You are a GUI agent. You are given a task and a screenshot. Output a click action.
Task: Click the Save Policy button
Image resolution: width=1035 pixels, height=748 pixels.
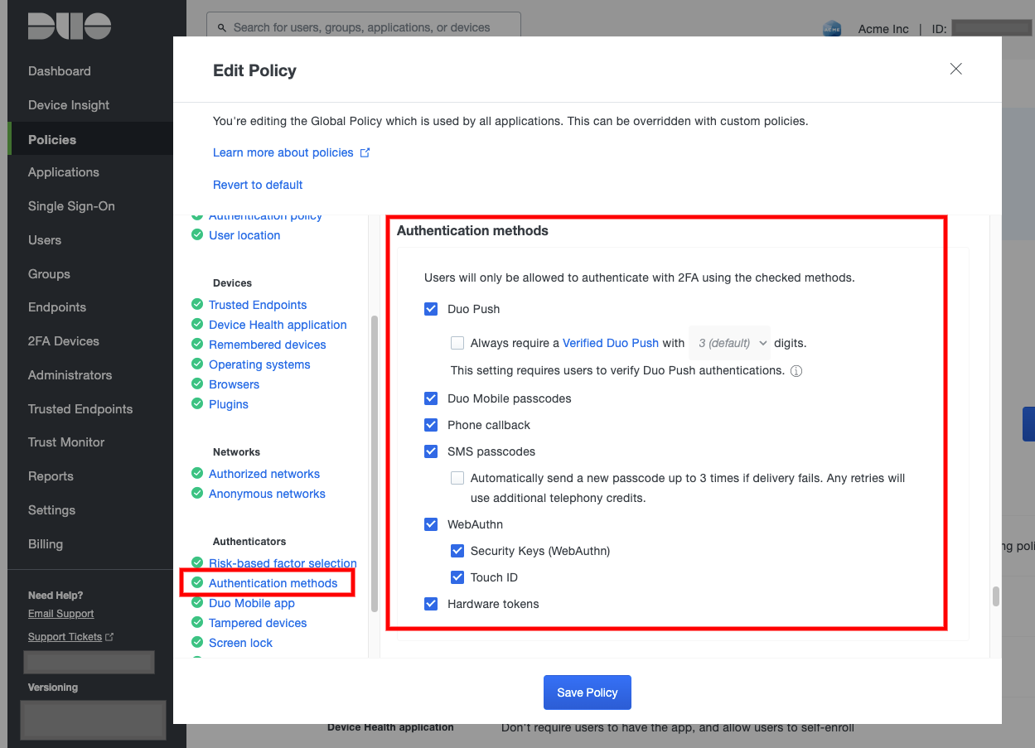(x=587, y=693)
